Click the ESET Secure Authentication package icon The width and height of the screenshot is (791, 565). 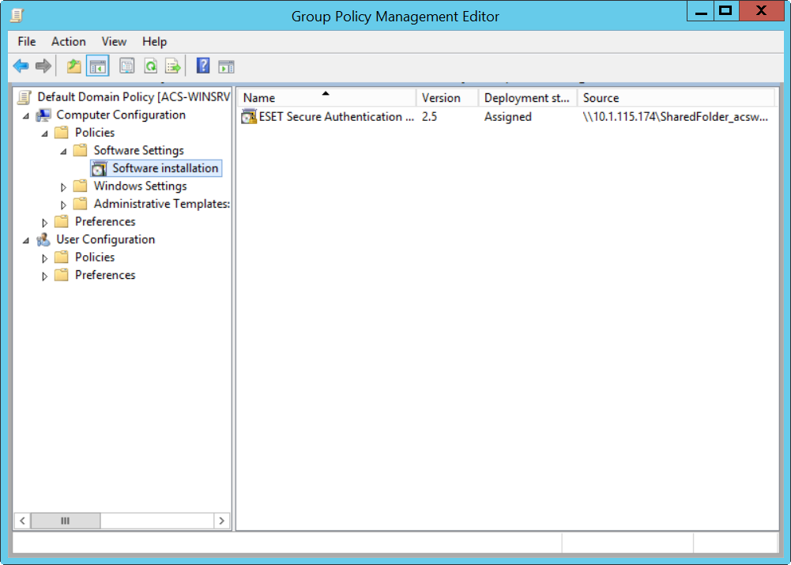[x=248, y=116]
